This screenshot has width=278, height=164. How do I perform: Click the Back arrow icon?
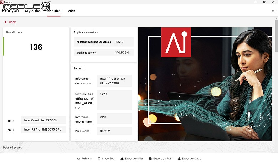6,22
